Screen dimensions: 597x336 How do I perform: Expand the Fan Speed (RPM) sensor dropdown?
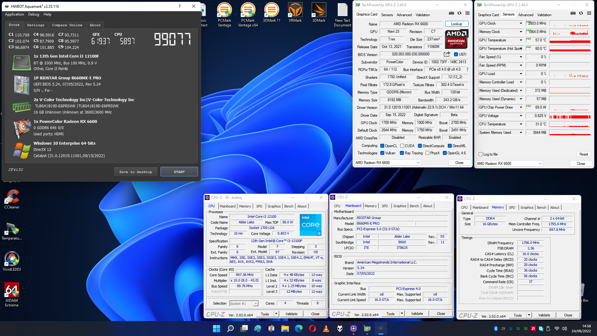[521, 65]
